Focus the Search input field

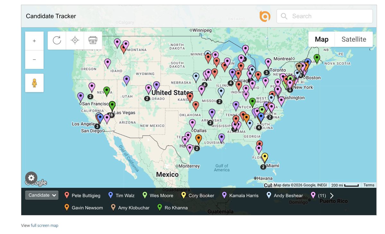pos(325,16)
